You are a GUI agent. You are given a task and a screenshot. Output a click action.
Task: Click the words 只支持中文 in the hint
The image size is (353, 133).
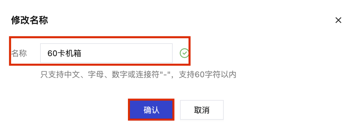[x=60, y=75]
